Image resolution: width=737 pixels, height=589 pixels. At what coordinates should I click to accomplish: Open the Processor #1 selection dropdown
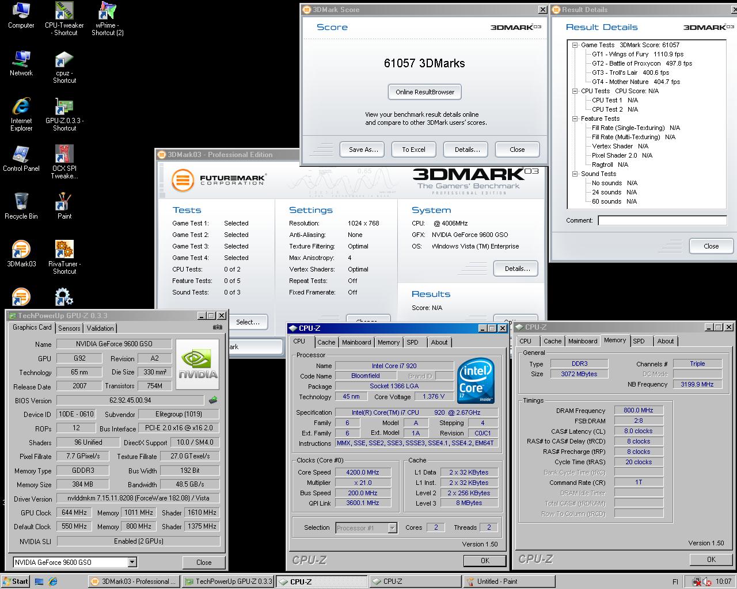tap(393, 528)
